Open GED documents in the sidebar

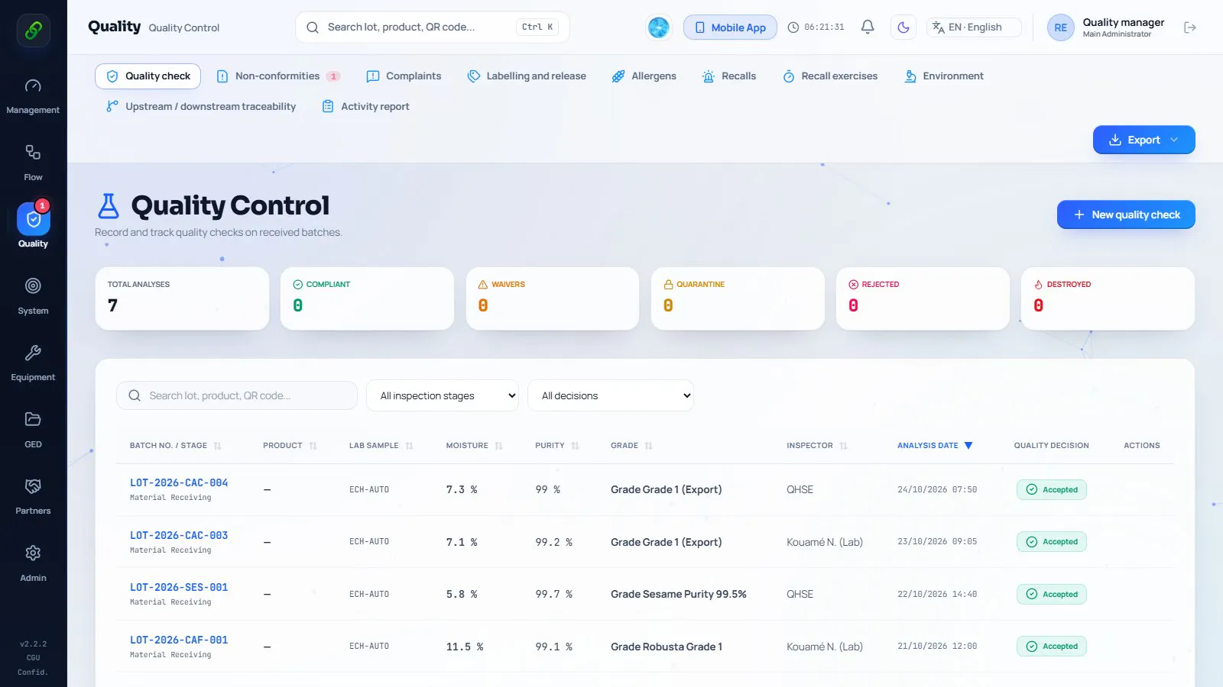pyautogui.click(x=33, y=431)
